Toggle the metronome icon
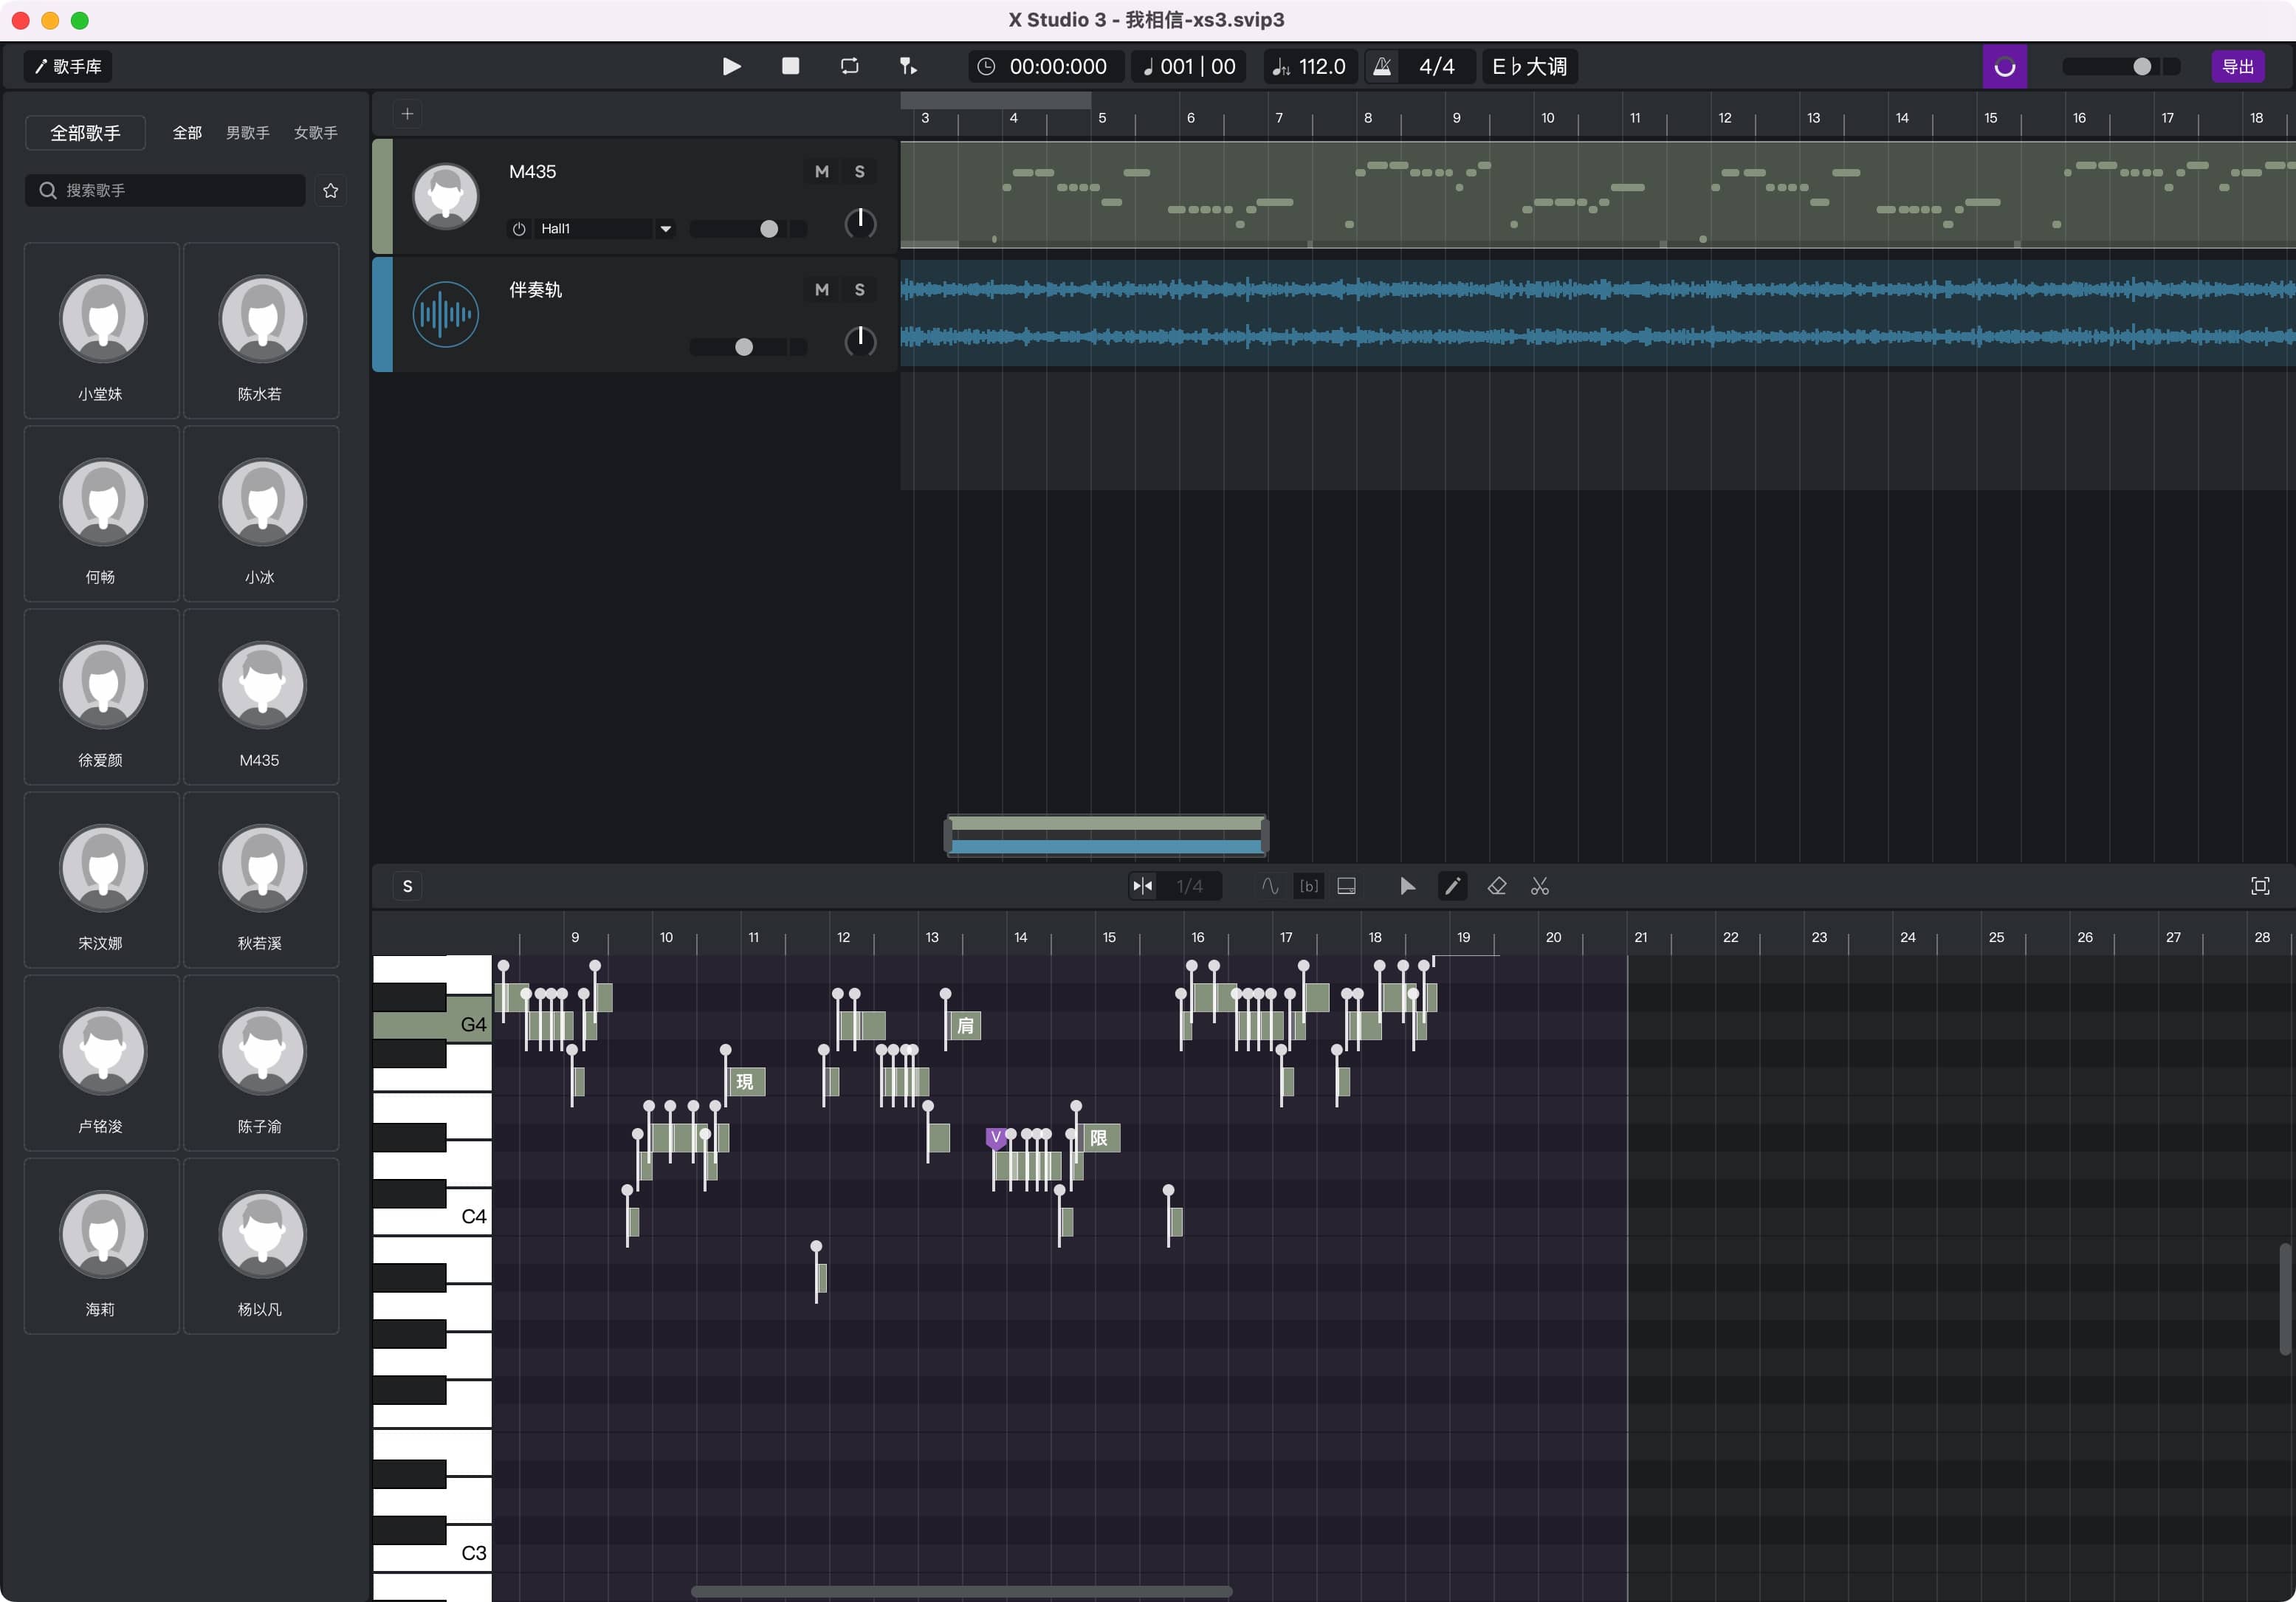 (1381, 66)
